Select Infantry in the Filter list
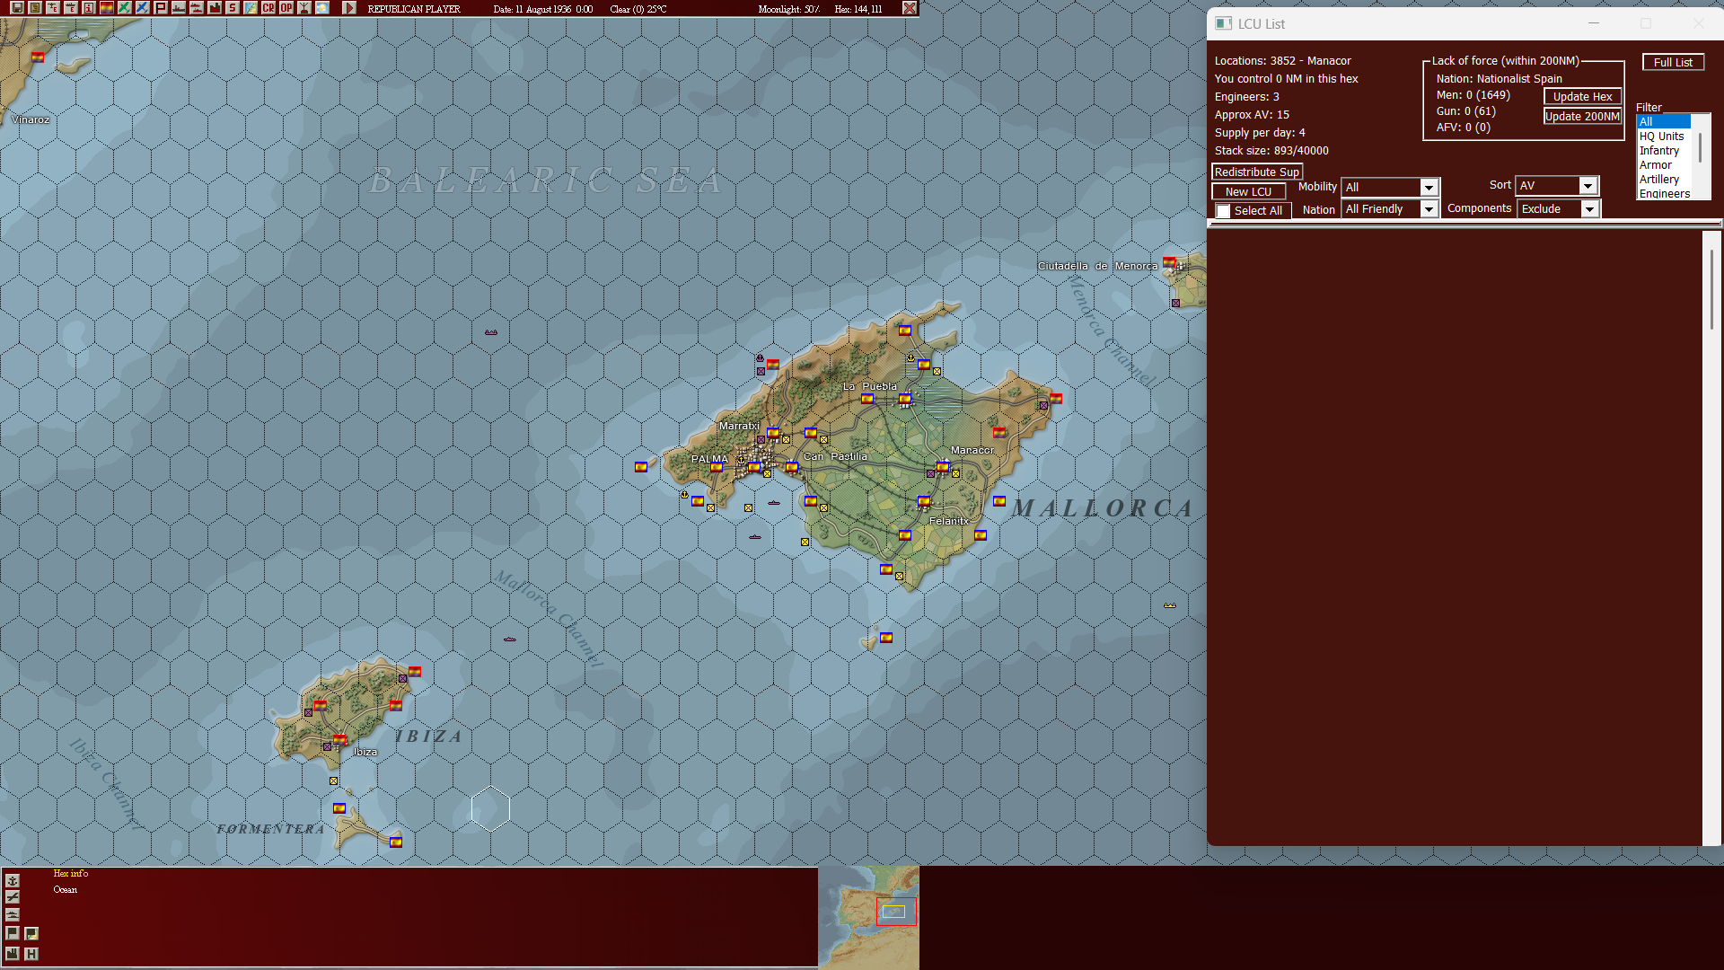This screenshot has width=1724, height=970. tap(1659, 150)
